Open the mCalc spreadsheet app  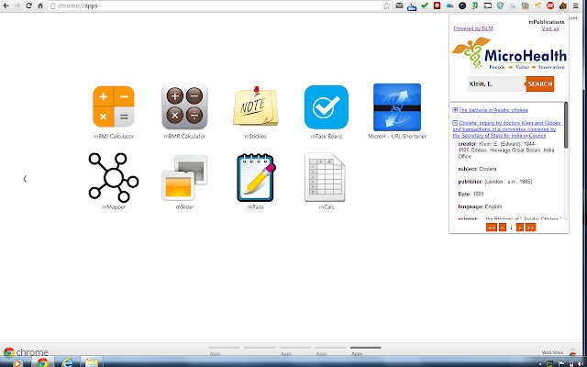point(325,177)
